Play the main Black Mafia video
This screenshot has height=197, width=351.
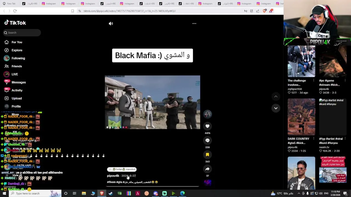point(152,102)
